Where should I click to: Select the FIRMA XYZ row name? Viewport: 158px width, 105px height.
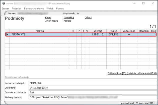(19, 34)
